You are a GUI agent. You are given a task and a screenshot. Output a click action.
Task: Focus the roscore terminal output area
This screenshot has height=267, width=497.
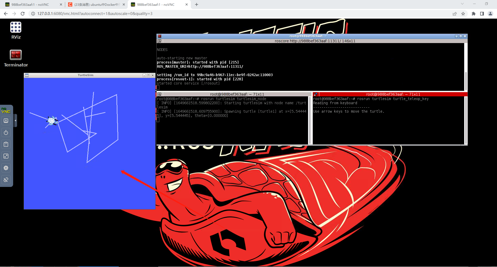(310, 67)
